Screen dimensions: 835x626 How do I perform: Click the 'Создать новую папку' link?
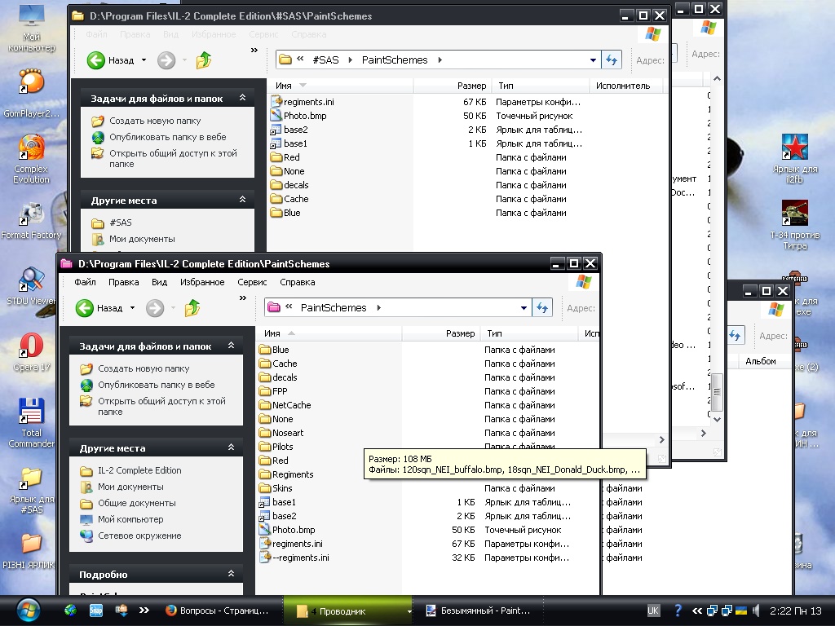point(144,368)
